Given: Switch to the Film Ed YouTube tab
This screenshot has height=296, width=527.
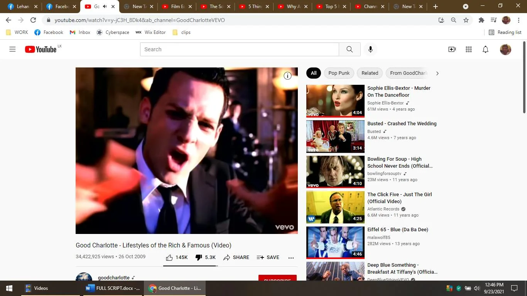Looking at the screenshot, I should [x=177, y=7].
